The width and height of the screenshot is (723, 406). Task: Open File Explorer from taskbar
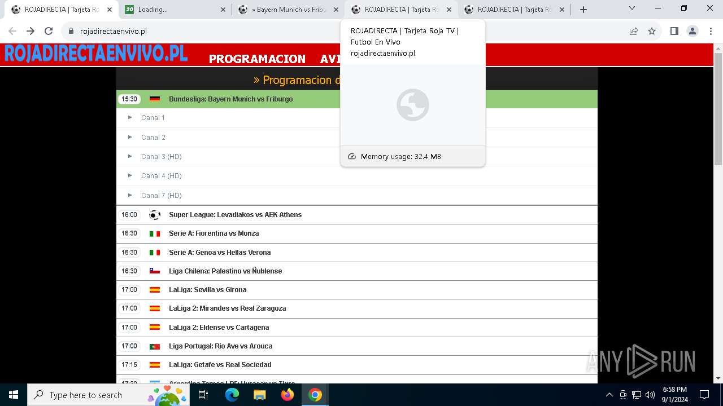[x=259, y=395]
